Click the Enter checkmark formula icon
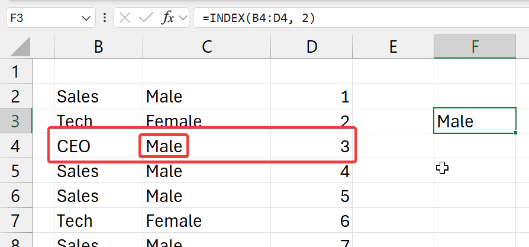Viewport: 529px width, 247px height. click(x=146, y=18)
